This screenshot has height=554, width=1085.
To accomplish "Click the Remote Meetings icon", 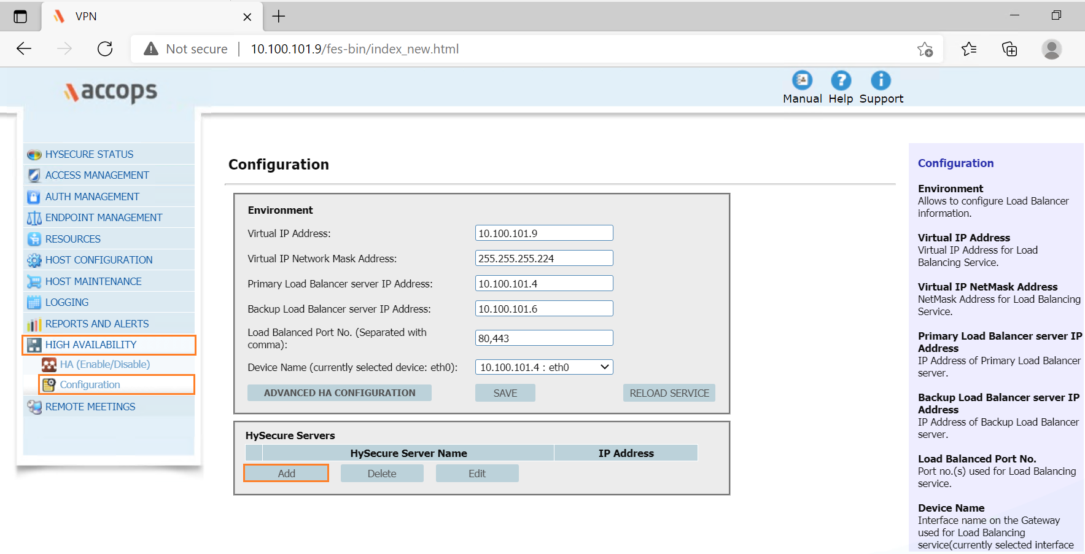I will click(34, 407).
